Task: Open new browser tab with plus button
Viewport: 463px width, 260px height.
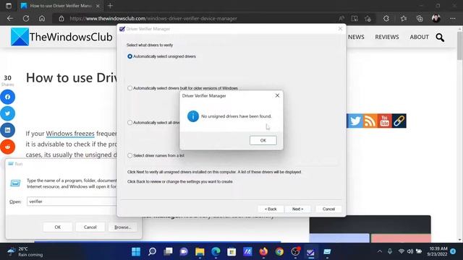Action: 110,6
